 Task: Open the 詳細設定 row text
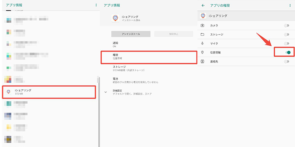coord(132,92)
